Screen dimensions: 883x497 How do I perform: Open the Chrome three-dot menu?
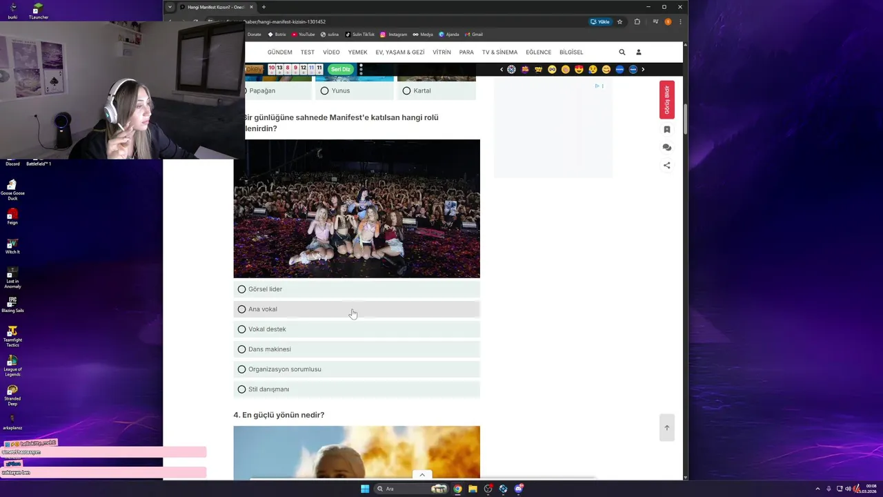(680, 21)
